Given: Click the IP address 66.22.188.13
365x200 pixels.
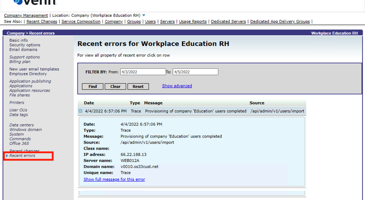Looking at the screenshot, I should tap(134, 154).
